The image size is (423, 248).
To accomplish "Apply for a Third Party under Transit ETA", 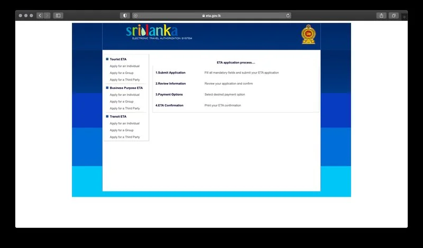I will pyautogui.click(x=125, y=137).
